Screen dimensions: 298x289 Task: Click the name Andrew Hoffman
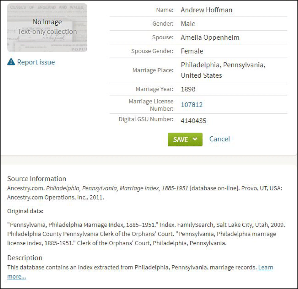[206, 10]
